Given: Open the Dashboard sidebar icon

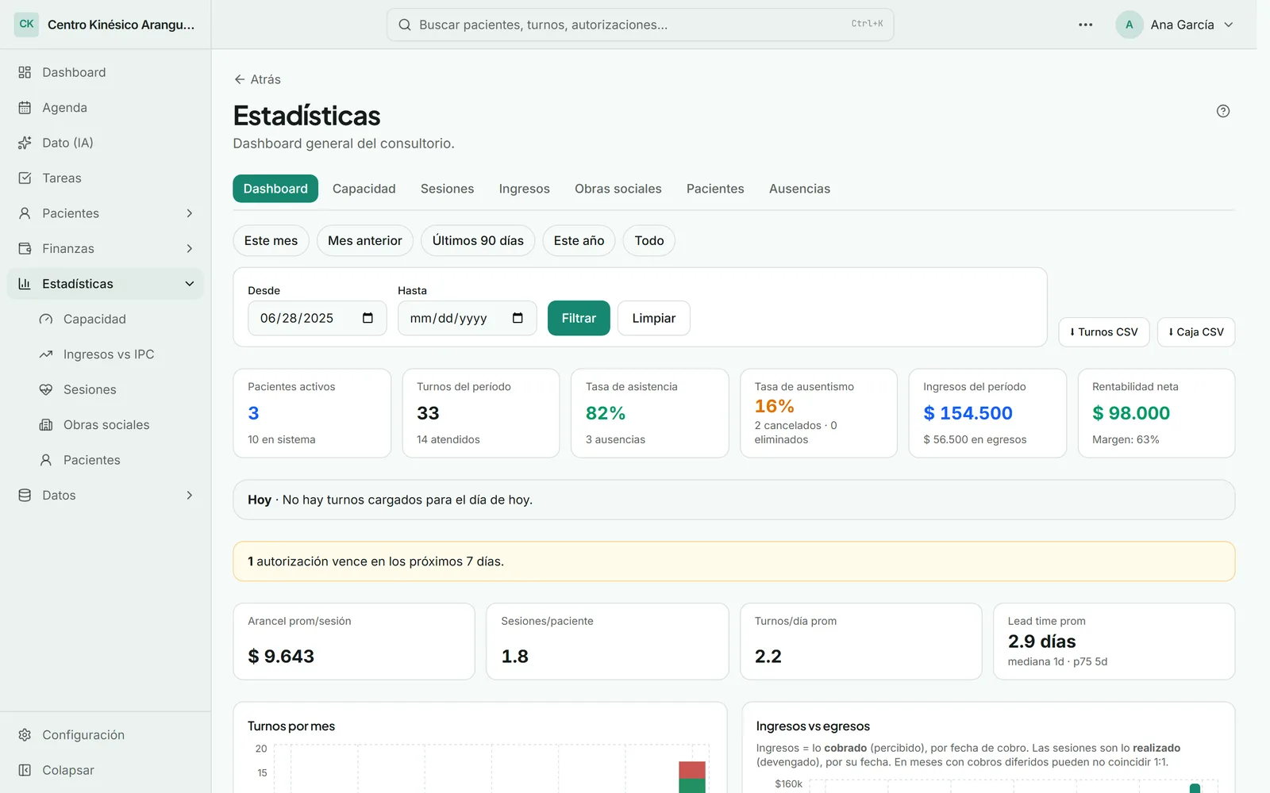Looking at the screenshot, I should (x=25, y=72).
